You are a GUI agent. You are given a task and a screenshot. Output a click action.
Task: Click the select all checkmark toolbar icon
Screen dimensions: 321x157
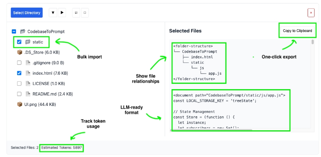click(x=76, y=13)
